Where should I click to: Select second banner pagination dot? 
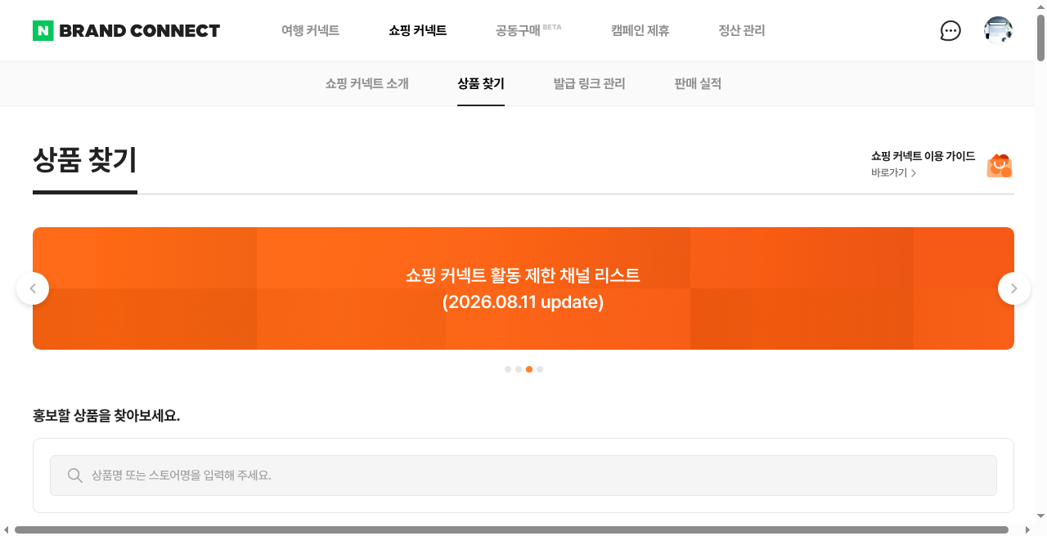(519, 369)
